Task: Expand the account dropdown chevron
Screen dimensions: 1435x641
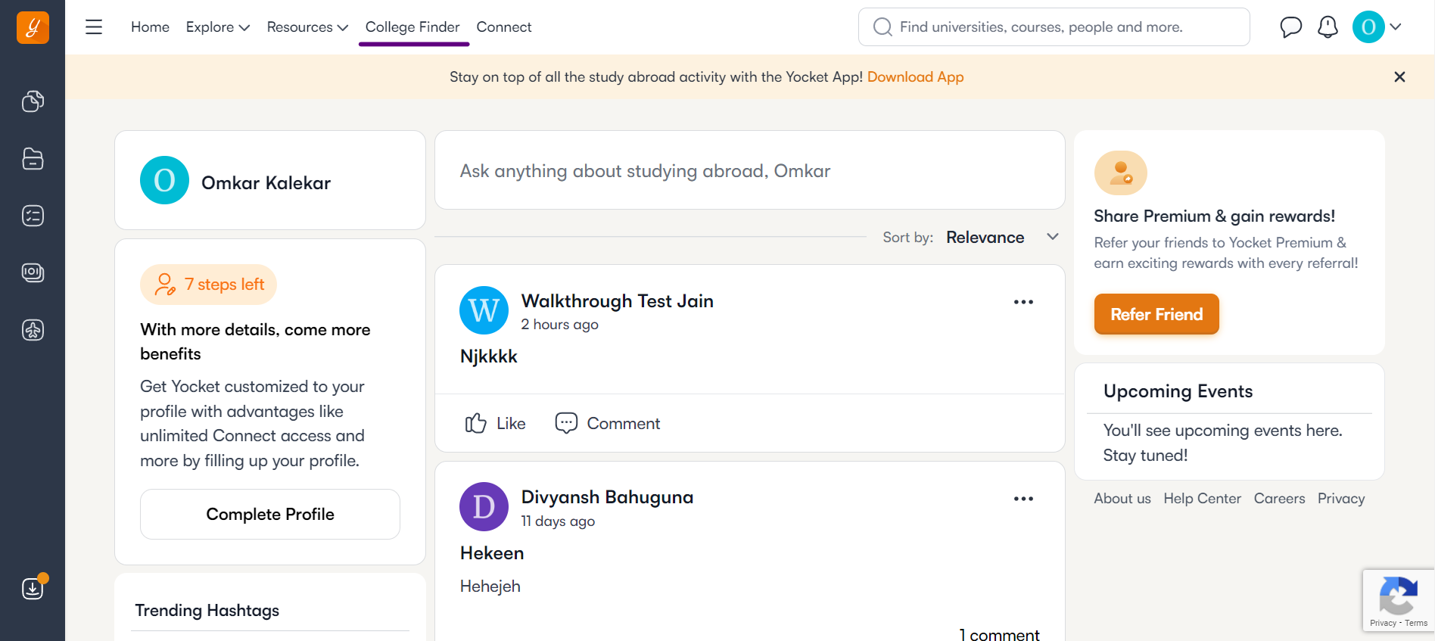Action: pyautogui.click(x=1396, y=26)
